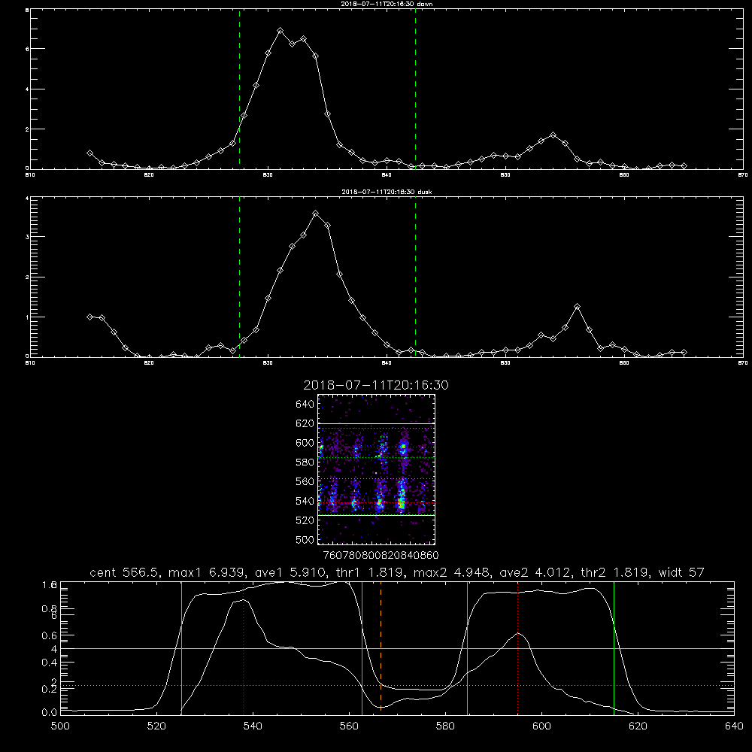Click the right green dashed line in dawn plot
752x752 pixels.
click(415, 89)
